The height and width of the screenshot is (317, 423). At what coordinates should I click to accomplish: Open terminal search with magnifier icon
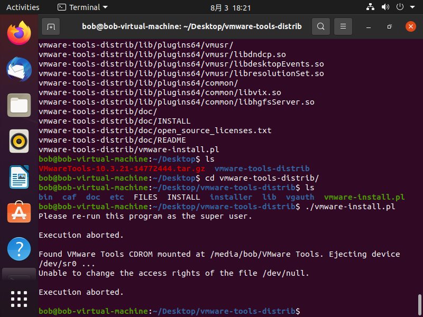pyautogui.click(x=321, y=26)
